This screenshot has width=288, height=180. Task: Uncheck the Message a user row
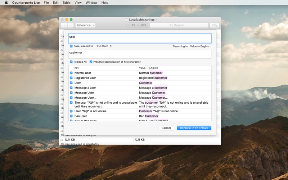(71, 88)
